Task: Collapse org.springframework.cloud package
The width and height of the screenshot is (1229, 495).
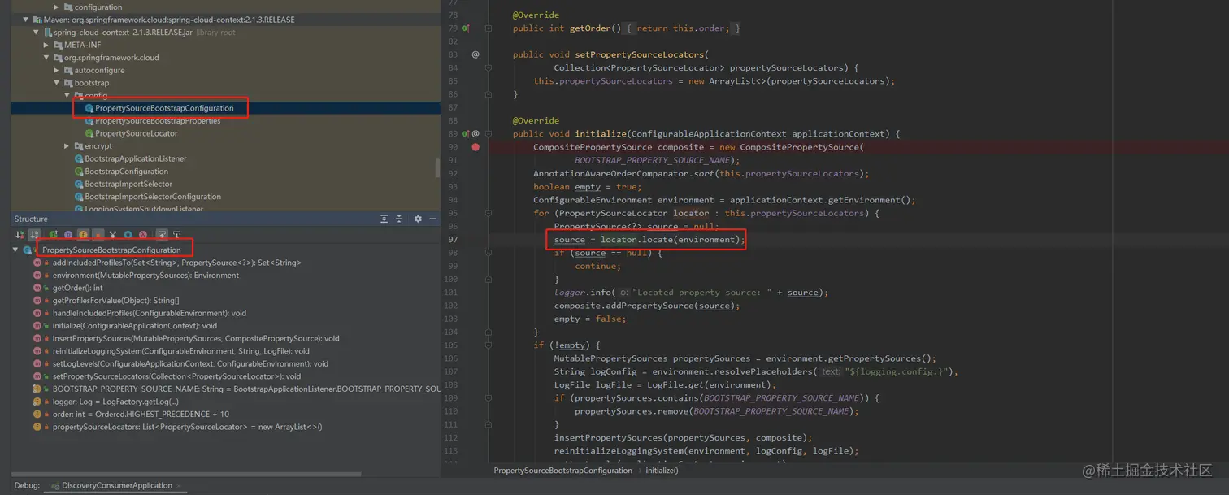Action: 46,58
